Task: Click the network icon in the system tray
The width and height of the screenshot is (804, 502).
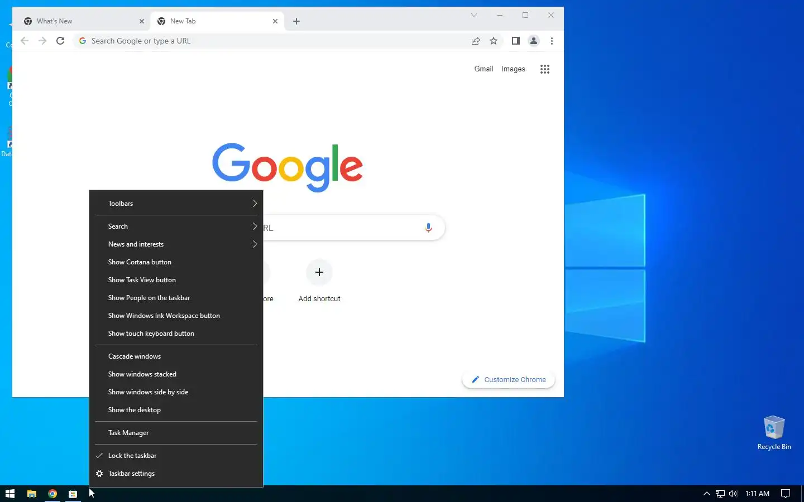Action: (720, 494)
